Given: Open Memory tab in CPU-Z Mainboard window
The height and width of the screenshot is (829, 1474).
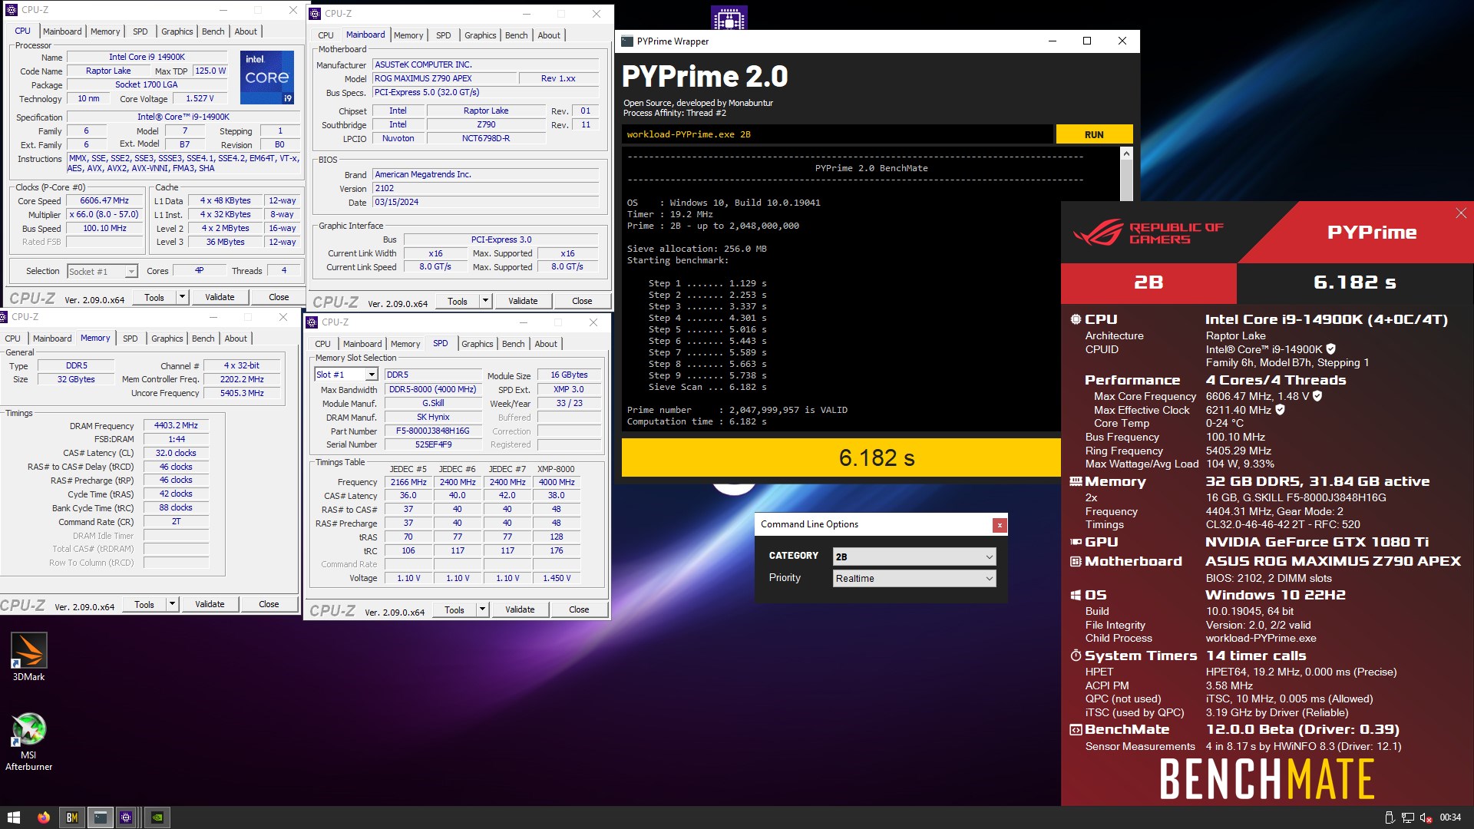Looking at the screenshot, I should (408, 35).
